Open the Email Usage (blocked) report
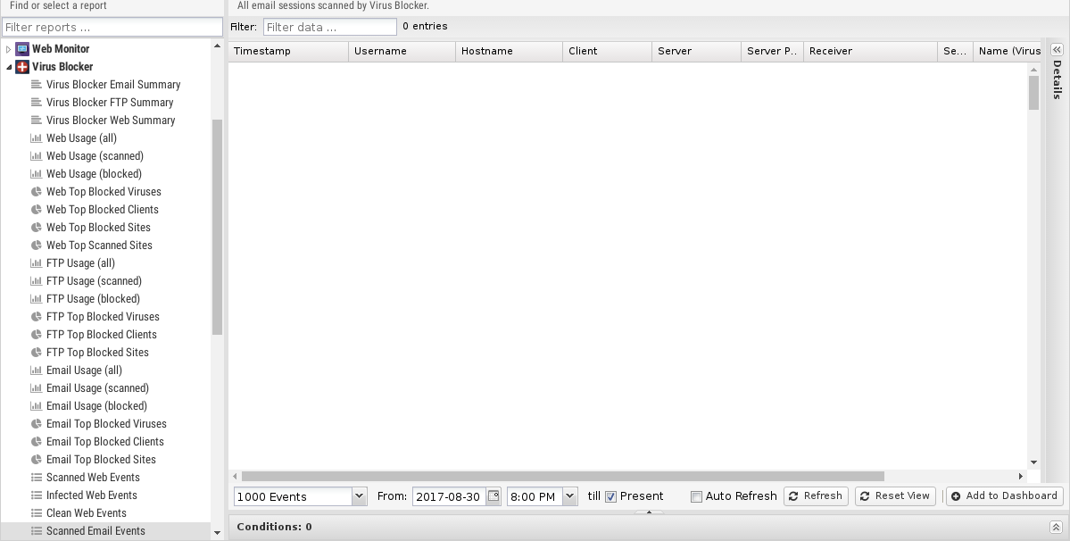Screen dimensions: 1070x541 [x=97, y=406]
